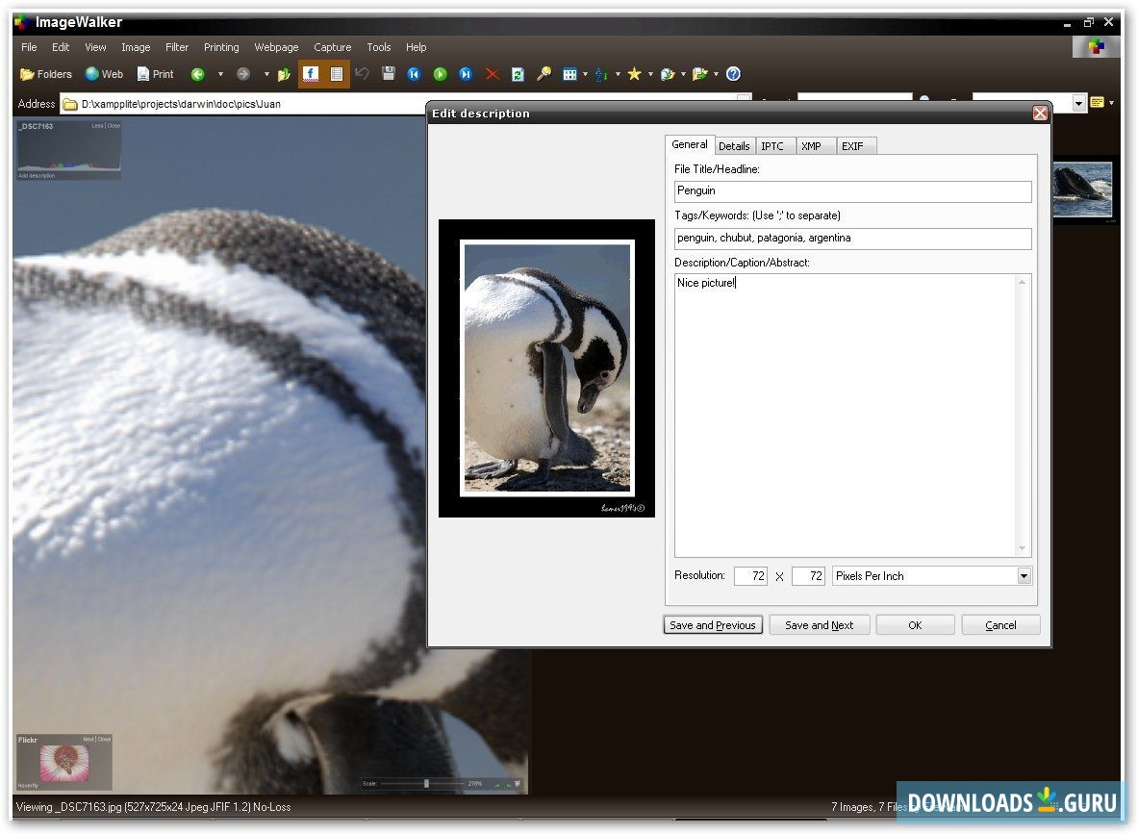The height and width of the screenshot is (834, 1138).
Task: Click the Facebook upload toolbar icon
Action: [x=311, y=74]
